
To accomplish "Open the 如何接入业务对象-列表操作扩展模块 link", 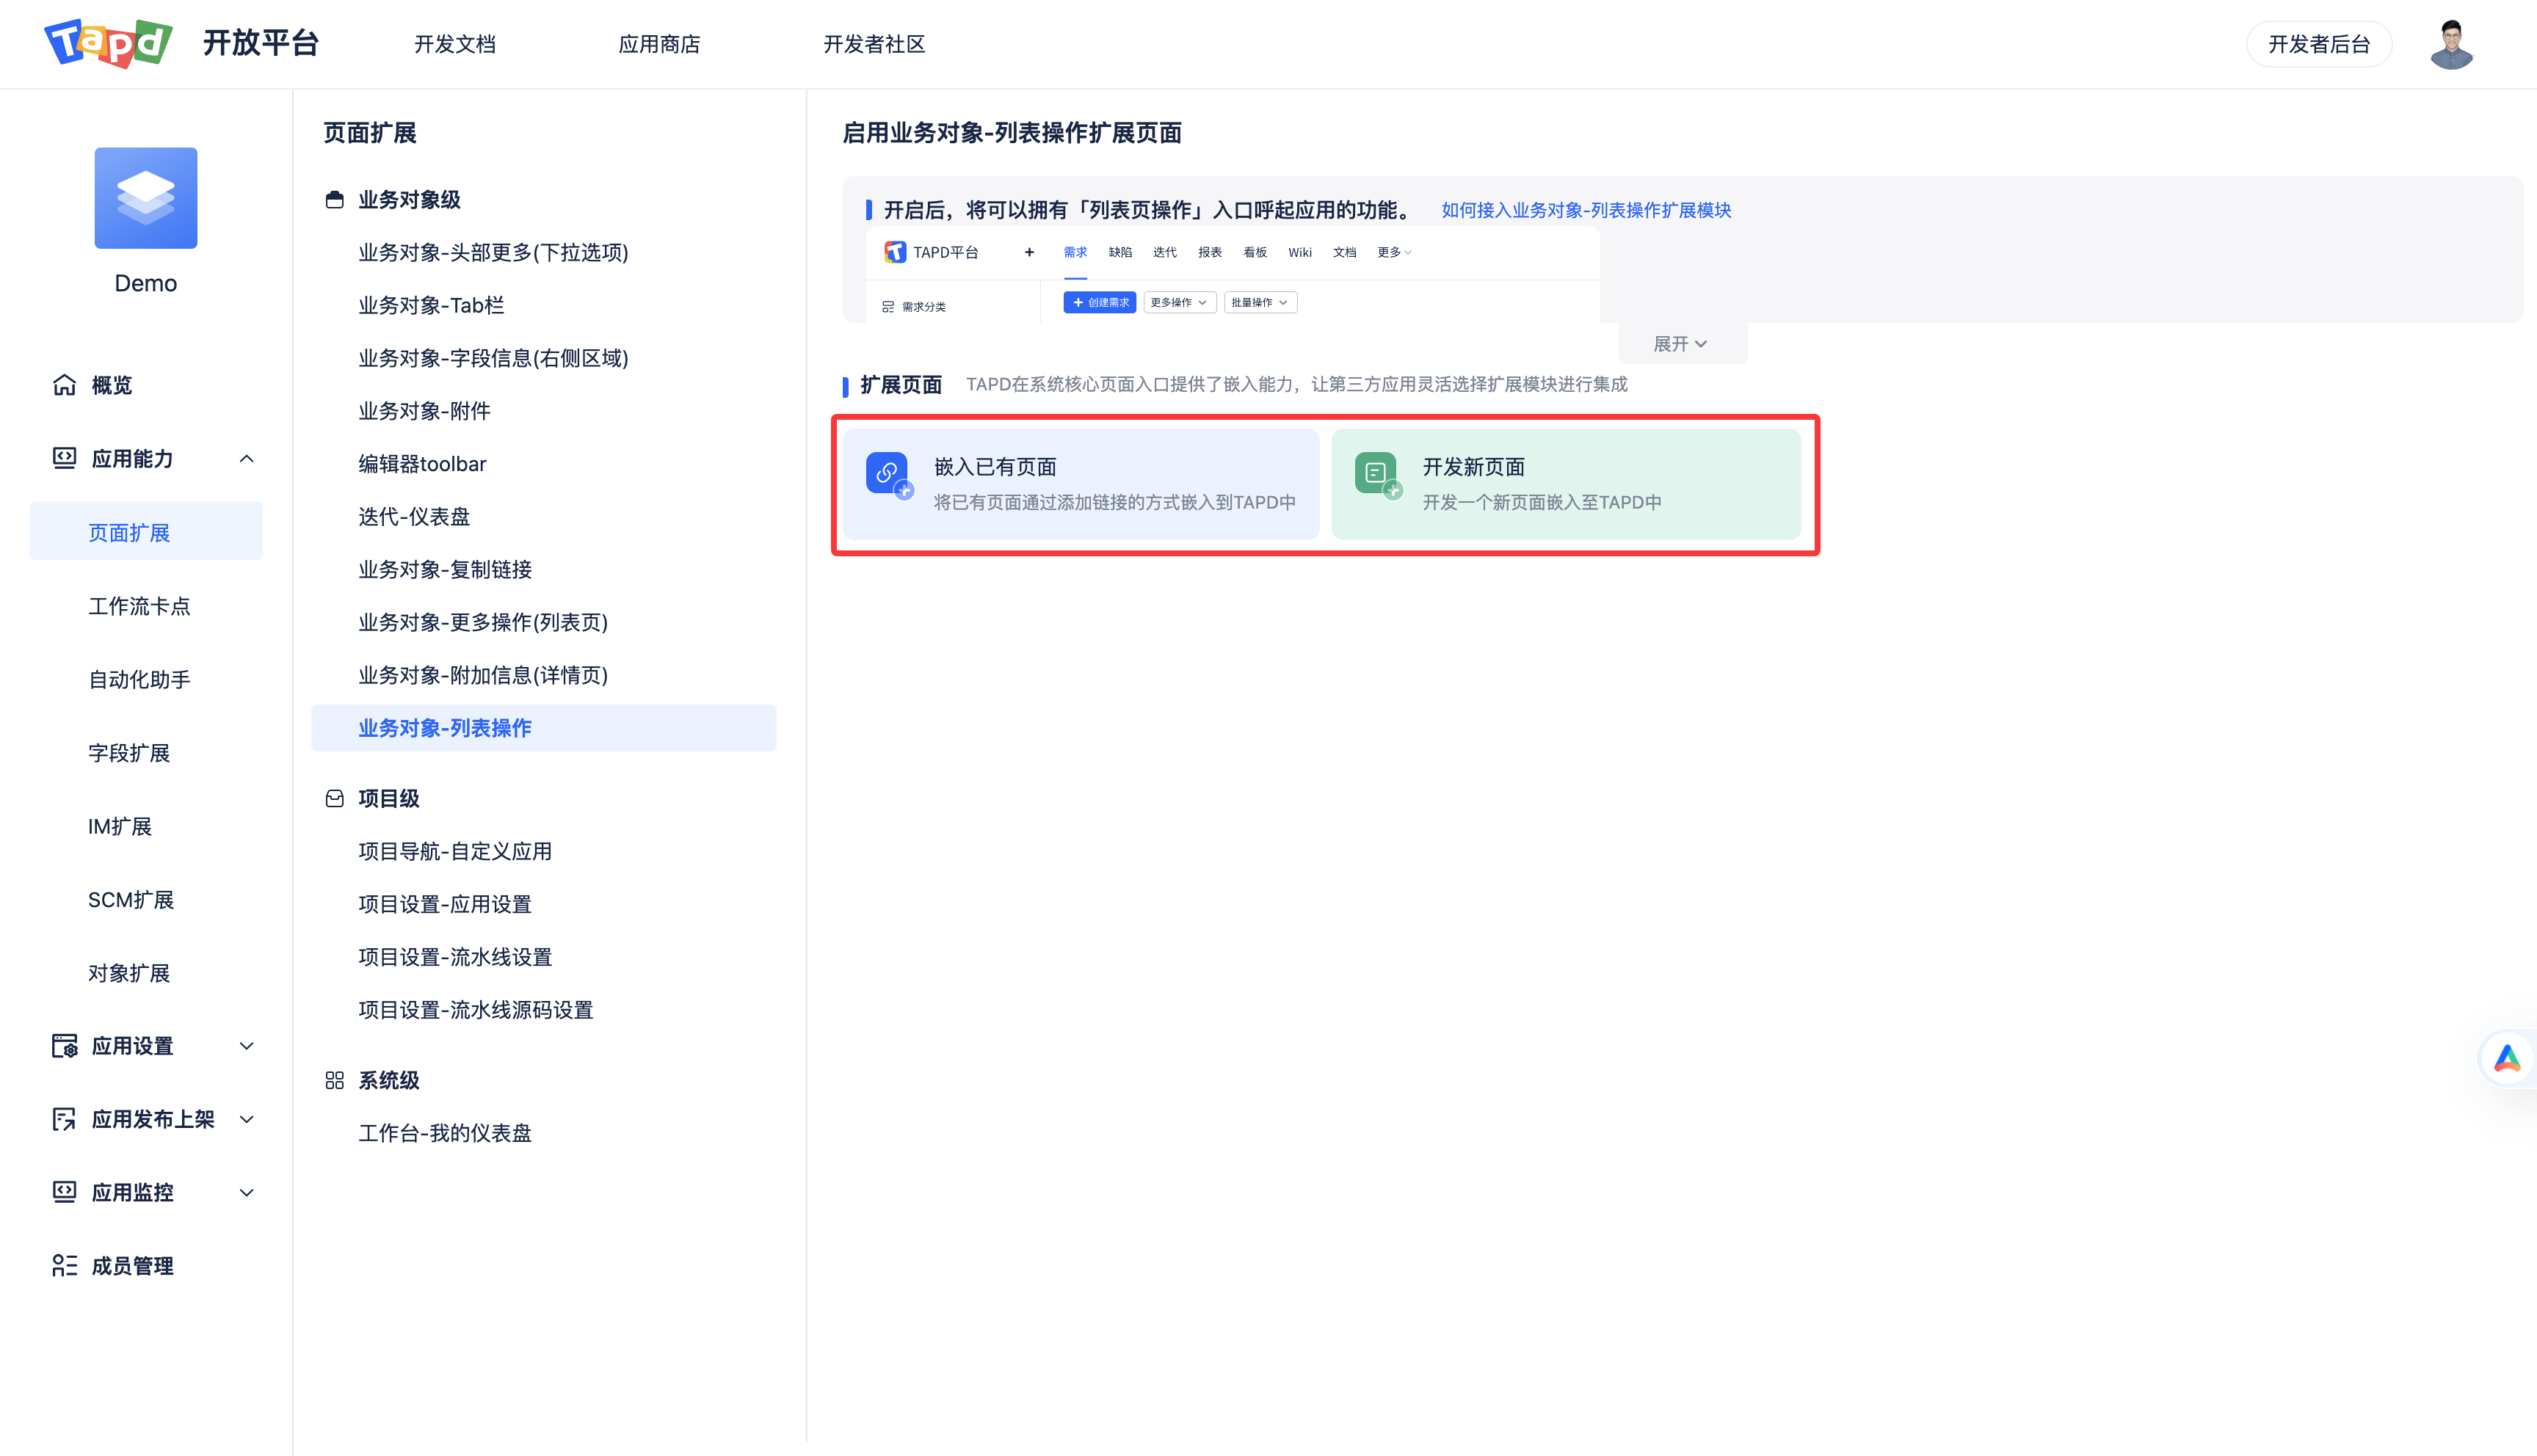I will click(x=1586, y=210).
